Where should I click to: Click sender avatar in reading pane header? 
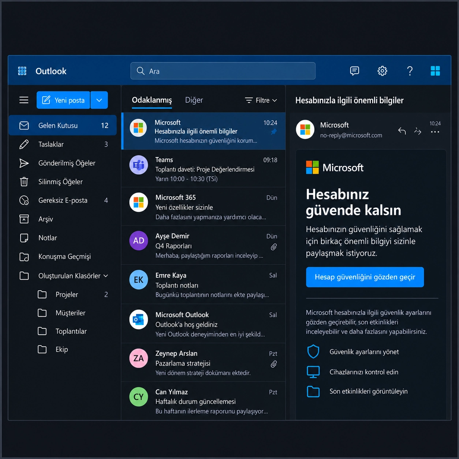[x=305, y=130]
